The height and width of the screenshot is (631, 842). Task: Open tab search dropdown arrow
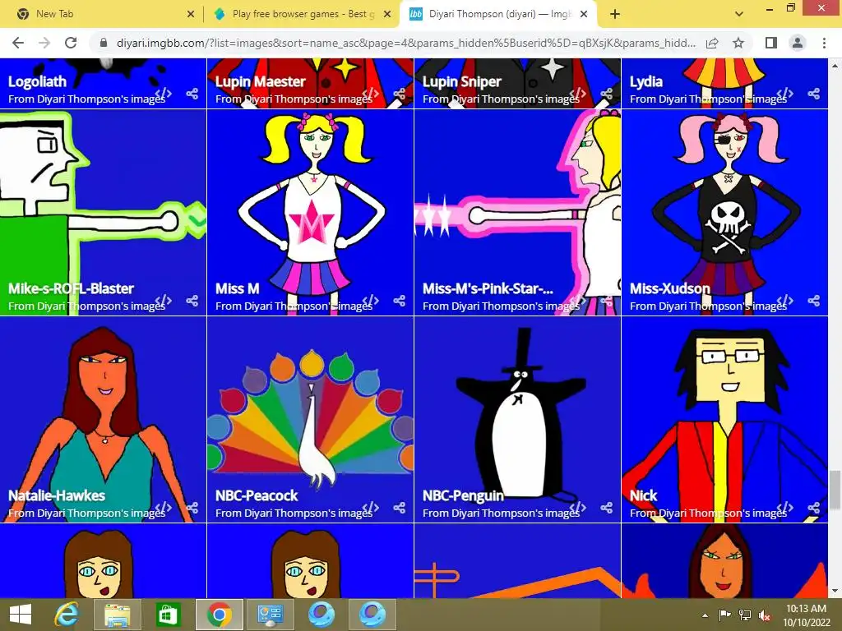coord(739,14)
